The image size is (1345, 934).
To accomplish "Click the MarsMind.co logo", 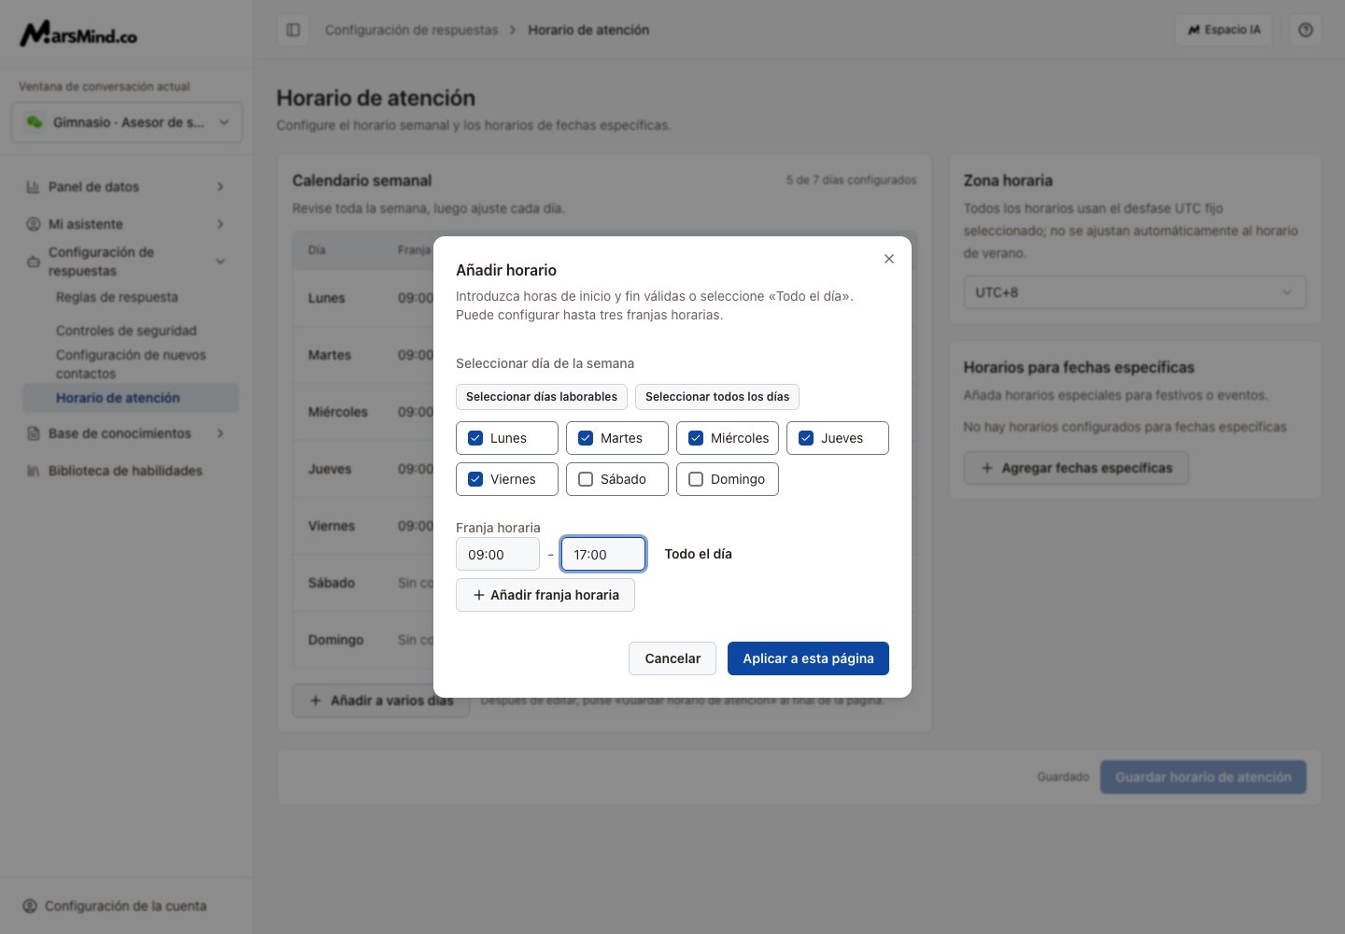I will (x=78, y=35).
